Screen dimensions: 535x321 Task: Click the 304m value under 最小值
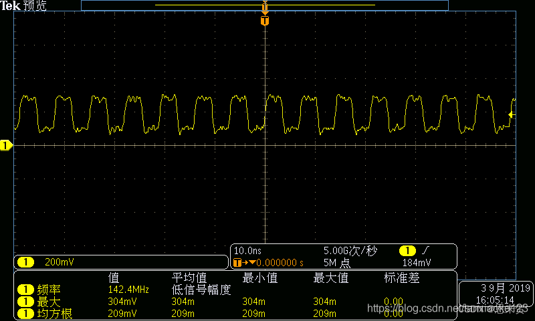(x=254, y=302)
